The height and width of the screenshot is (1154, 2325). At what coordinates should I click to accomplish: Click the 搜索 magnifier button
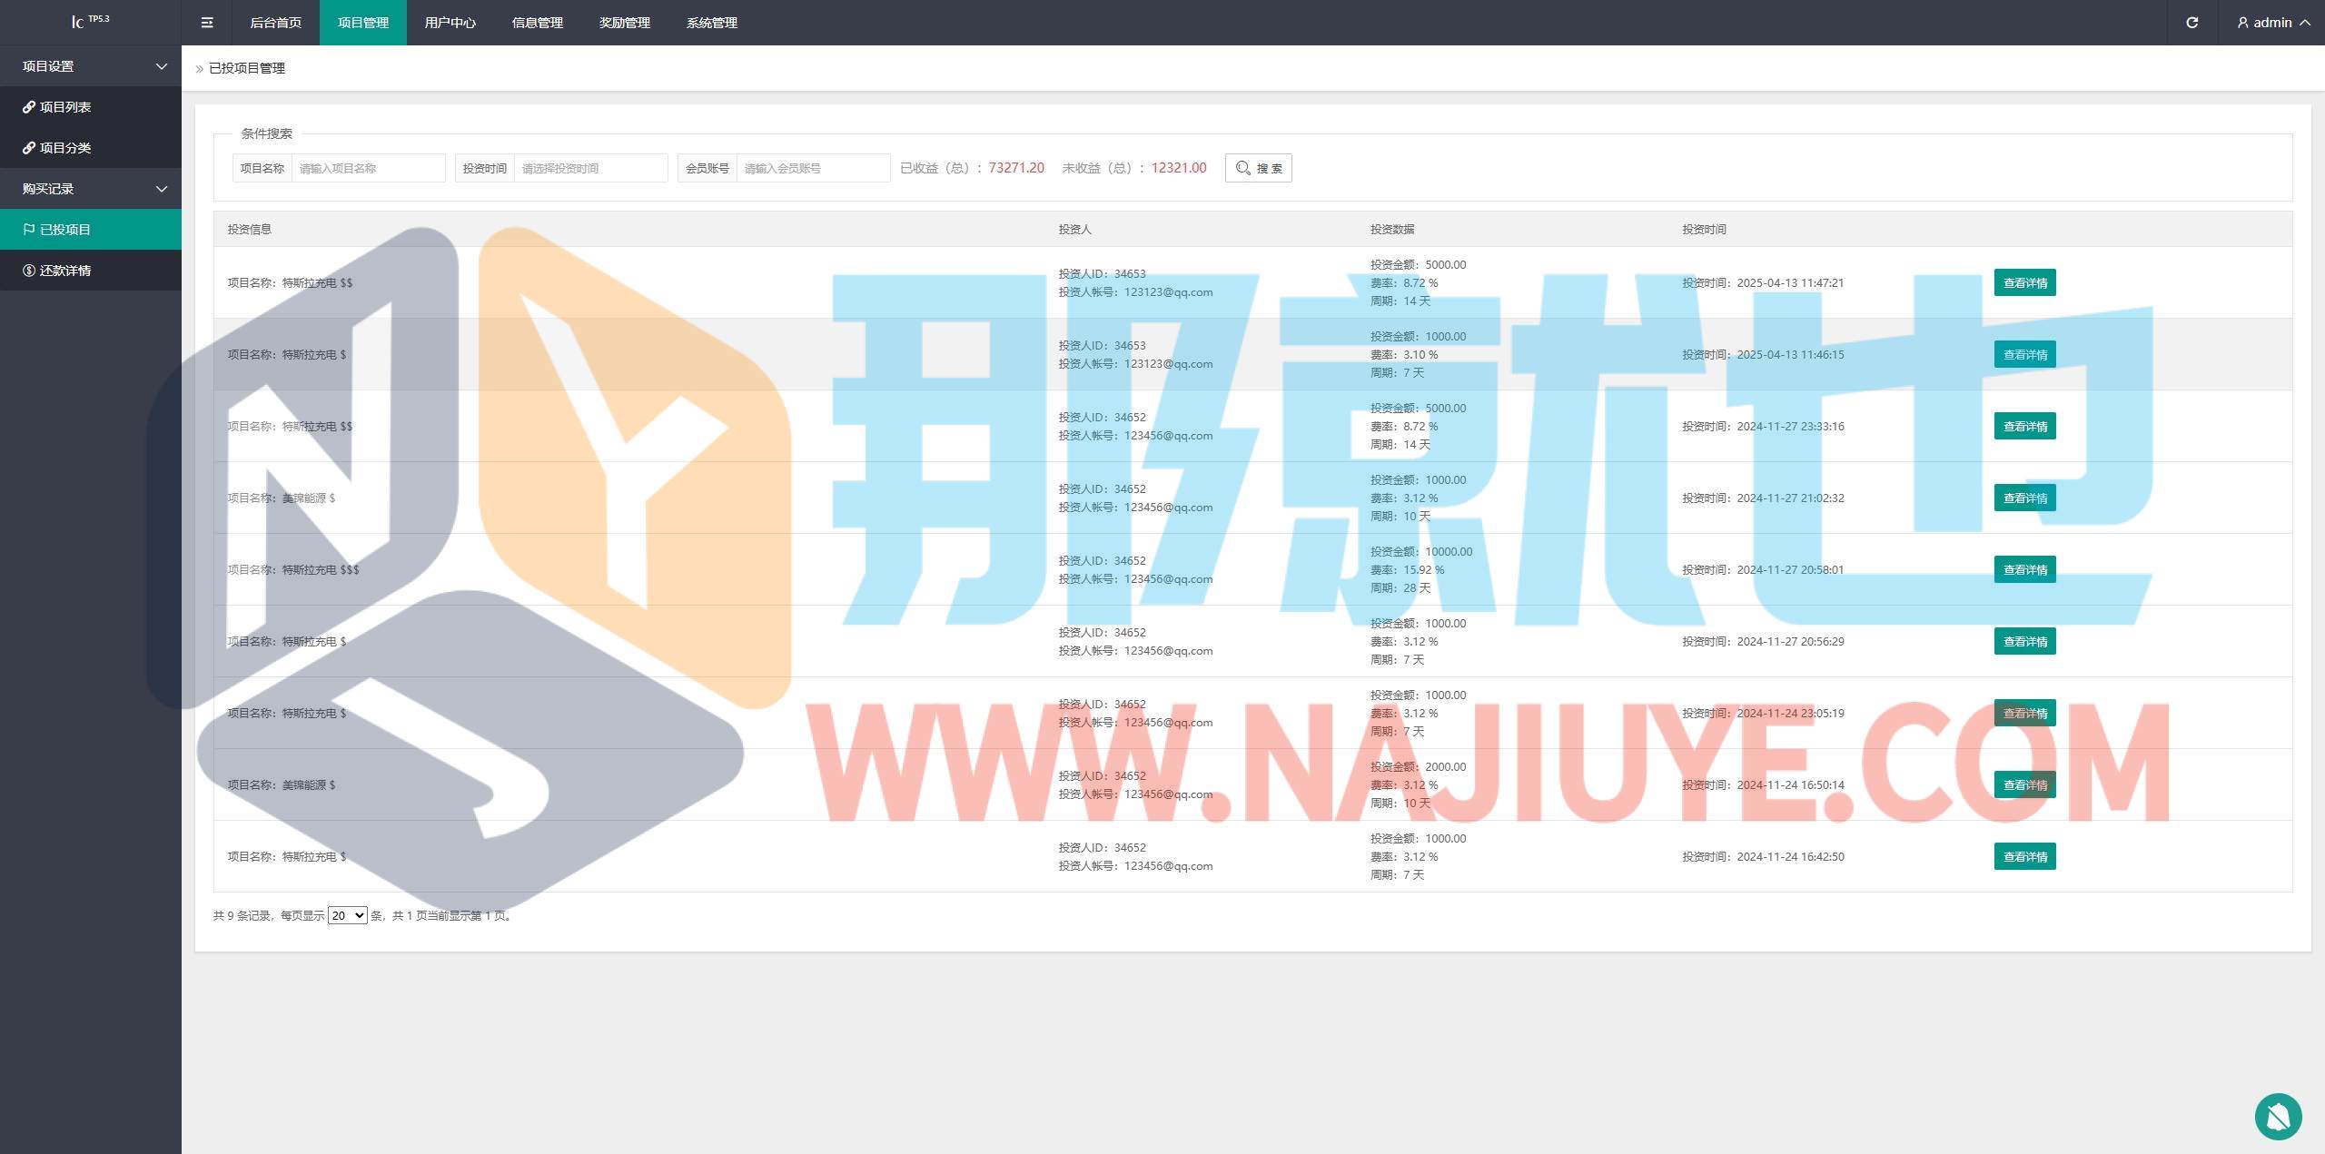tap(1258, 168)
